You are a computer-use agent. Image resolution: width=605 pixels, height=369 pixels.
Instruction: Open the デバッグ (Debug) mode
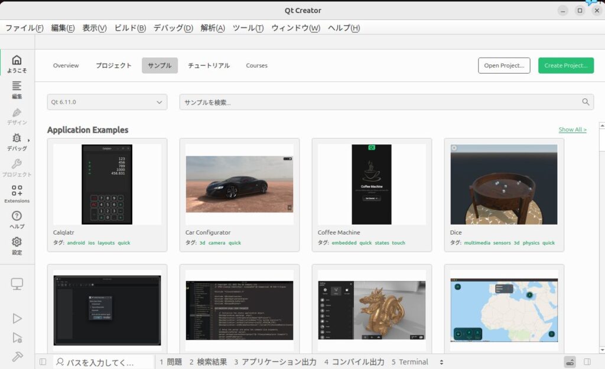pos(17,142)
